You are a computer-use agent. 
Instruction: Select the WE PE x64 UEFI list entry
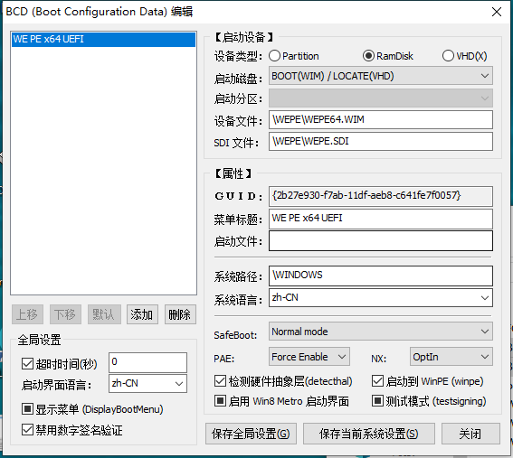pyautogui.click(x=104, y=39)
